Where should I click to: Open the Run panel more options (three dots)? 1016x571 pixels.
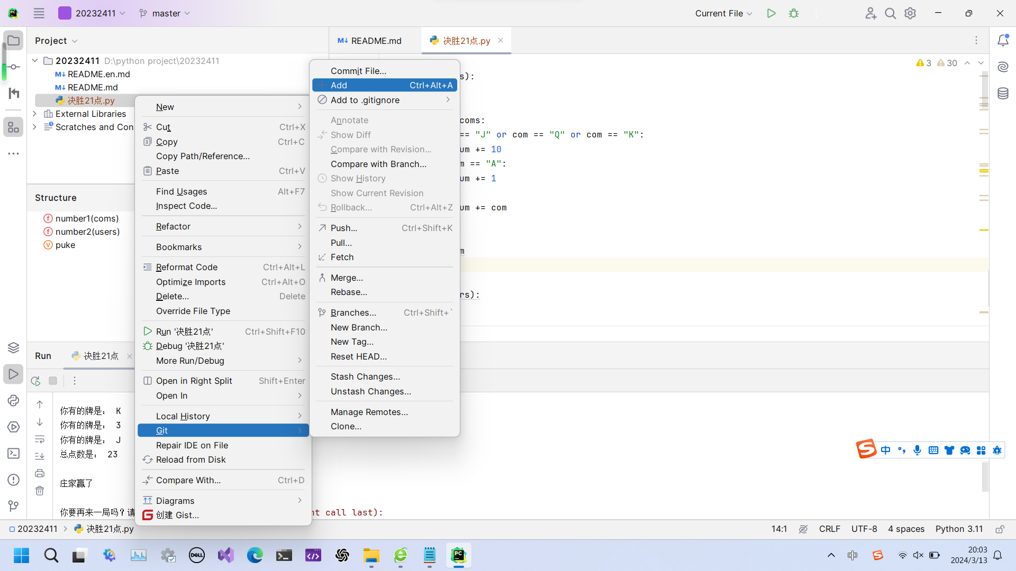point(75,381)
